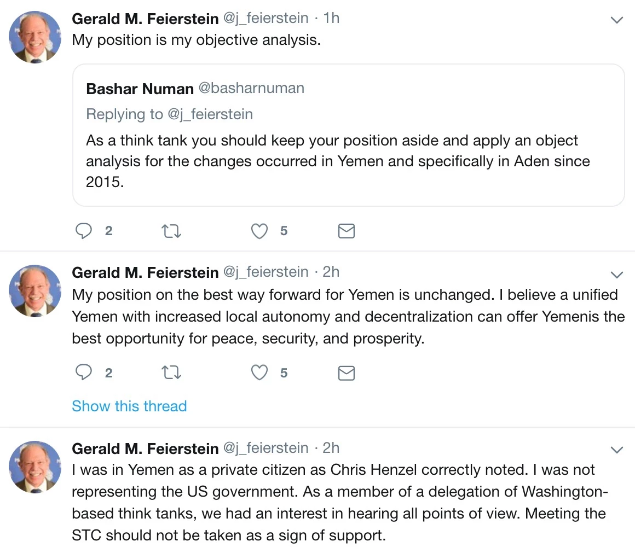The image size is (635, 559).
Task: Open the @basharnuman profile handle
Action: tap(251, 88)
